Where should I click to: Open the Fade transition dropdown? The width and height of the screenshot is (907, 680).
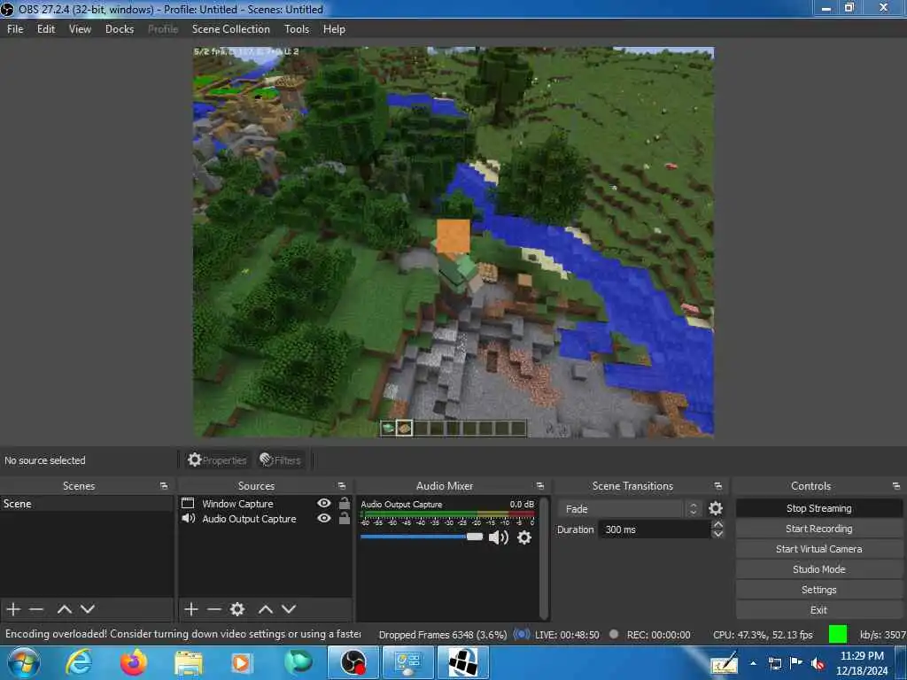click(631, 509)
